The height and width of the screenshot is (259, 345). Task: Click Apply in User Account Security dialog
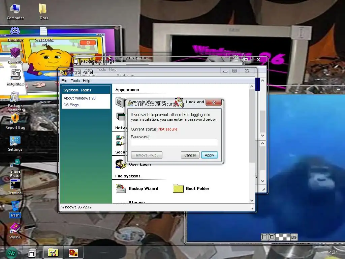pyautogui.click(x=209, y=155)
